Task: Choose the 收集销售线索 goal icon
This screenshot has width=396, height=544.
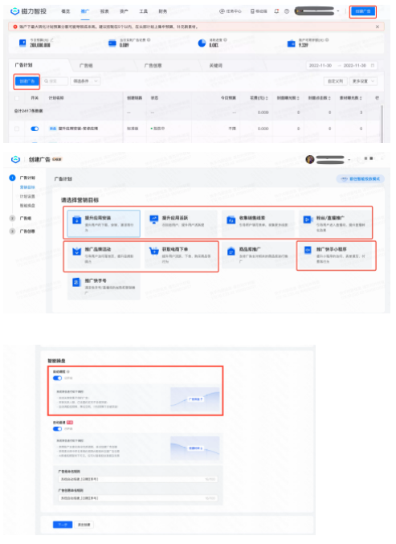Action: click(231, 219)
